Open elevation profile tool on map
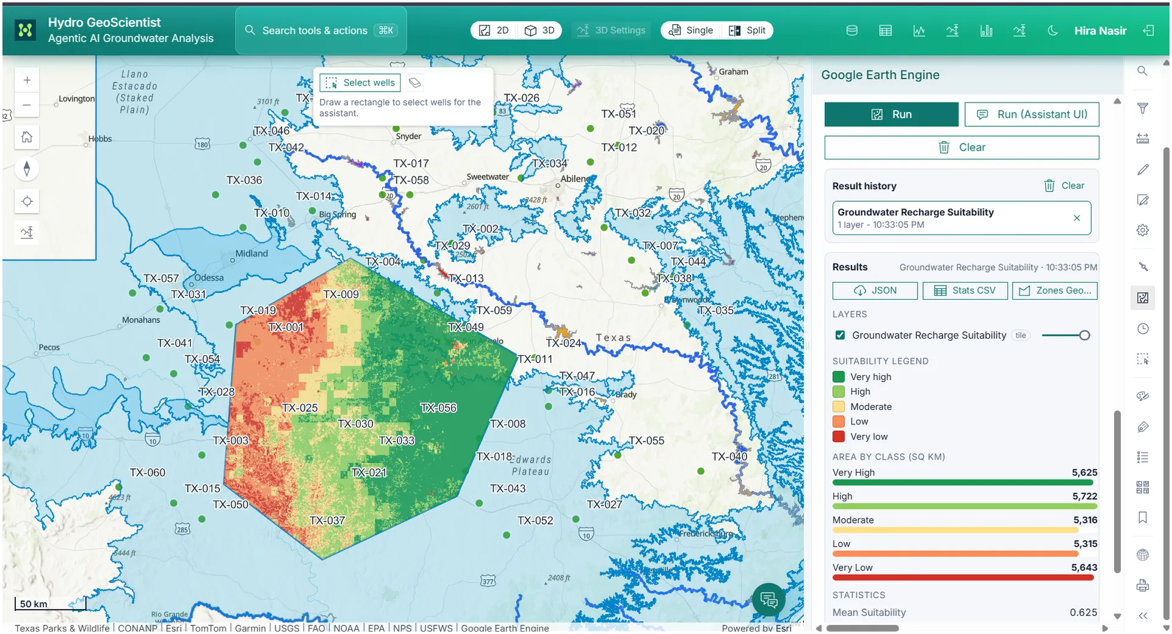 click(27, 232)
